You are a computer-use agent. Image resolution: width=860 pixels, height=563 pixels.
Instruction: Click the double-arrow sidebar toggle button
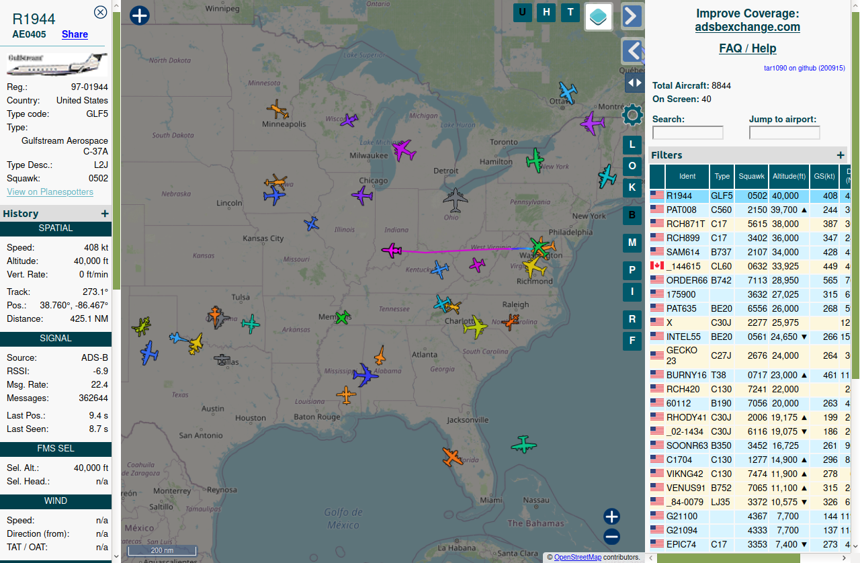[634, 83]
